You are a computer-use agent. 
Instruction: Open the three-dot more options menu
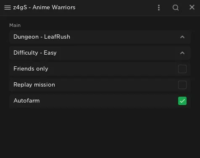pyautogui.click(x=159, y=8)
